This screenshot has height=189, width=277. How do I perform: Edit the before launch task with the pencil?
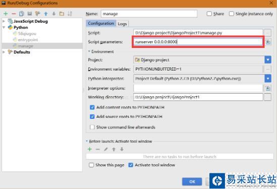pyautogui.click(x=105, y=149)
